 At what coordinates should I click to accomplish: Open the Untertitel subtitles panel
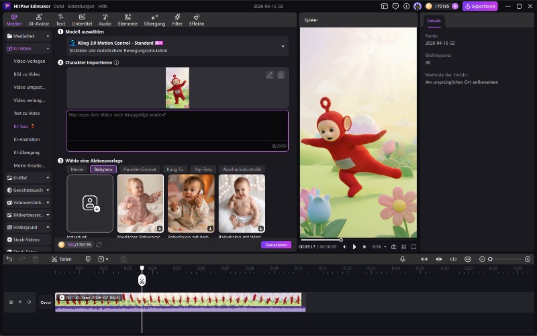82,20
